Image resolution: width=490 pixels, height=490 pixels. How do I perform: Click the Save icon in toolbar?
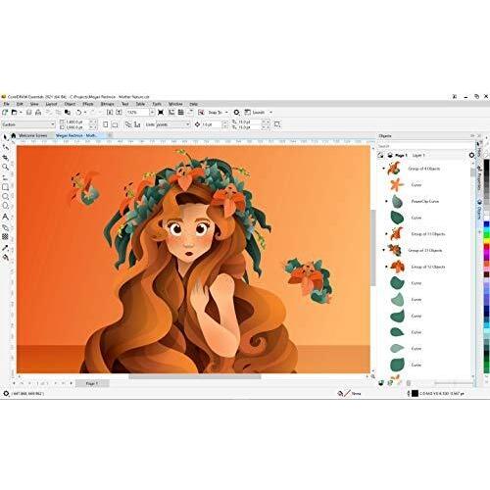coord(29,113)
